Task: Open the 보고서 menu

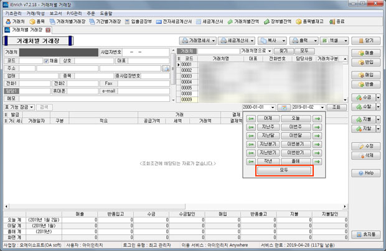Action: click(55, 12)
